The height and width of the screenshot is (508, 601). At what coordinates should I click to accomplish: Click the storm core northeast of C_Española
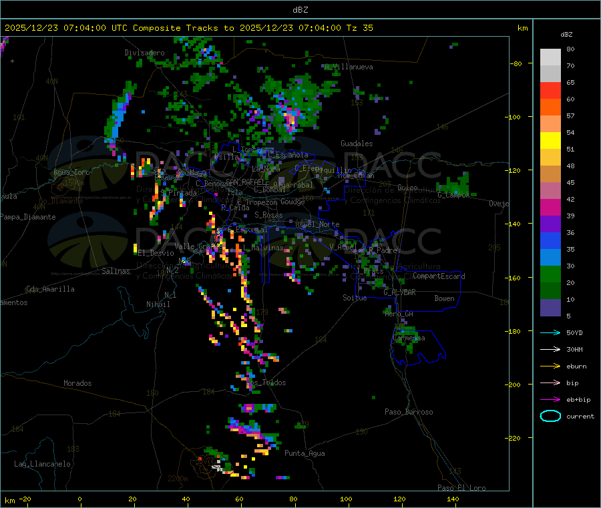290,119
